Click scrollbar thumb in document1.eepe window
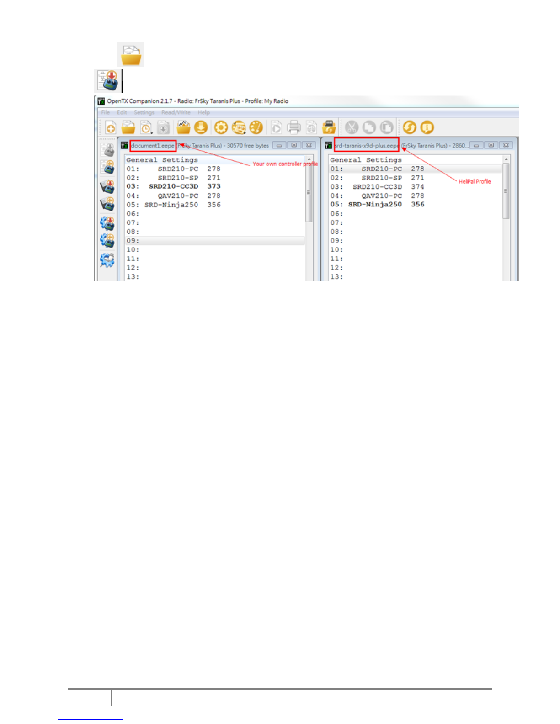The width and height of the screenshot is (560, 724). 309,192
